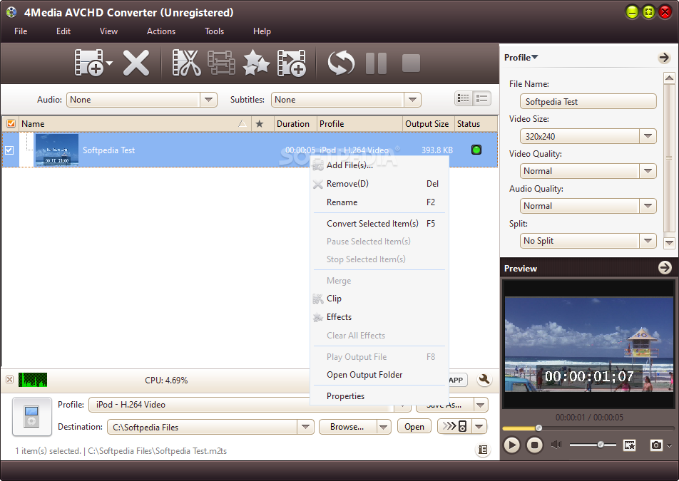The width and height of the screenshot is (679, 481).
Task: Click the export to device button icon
Action: coord(455,426)
